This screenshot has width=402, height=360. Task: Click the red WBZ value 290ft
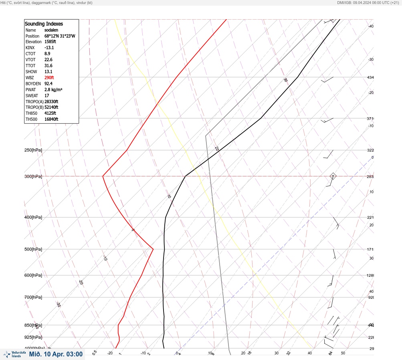pos(49,78)
